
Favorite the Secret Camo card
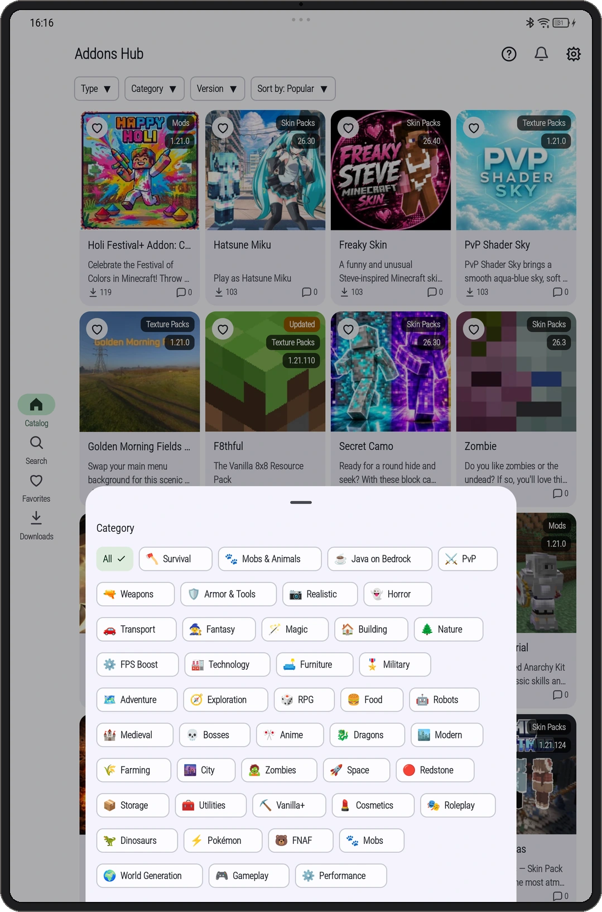pyautogui.click(x=348, y=329)
